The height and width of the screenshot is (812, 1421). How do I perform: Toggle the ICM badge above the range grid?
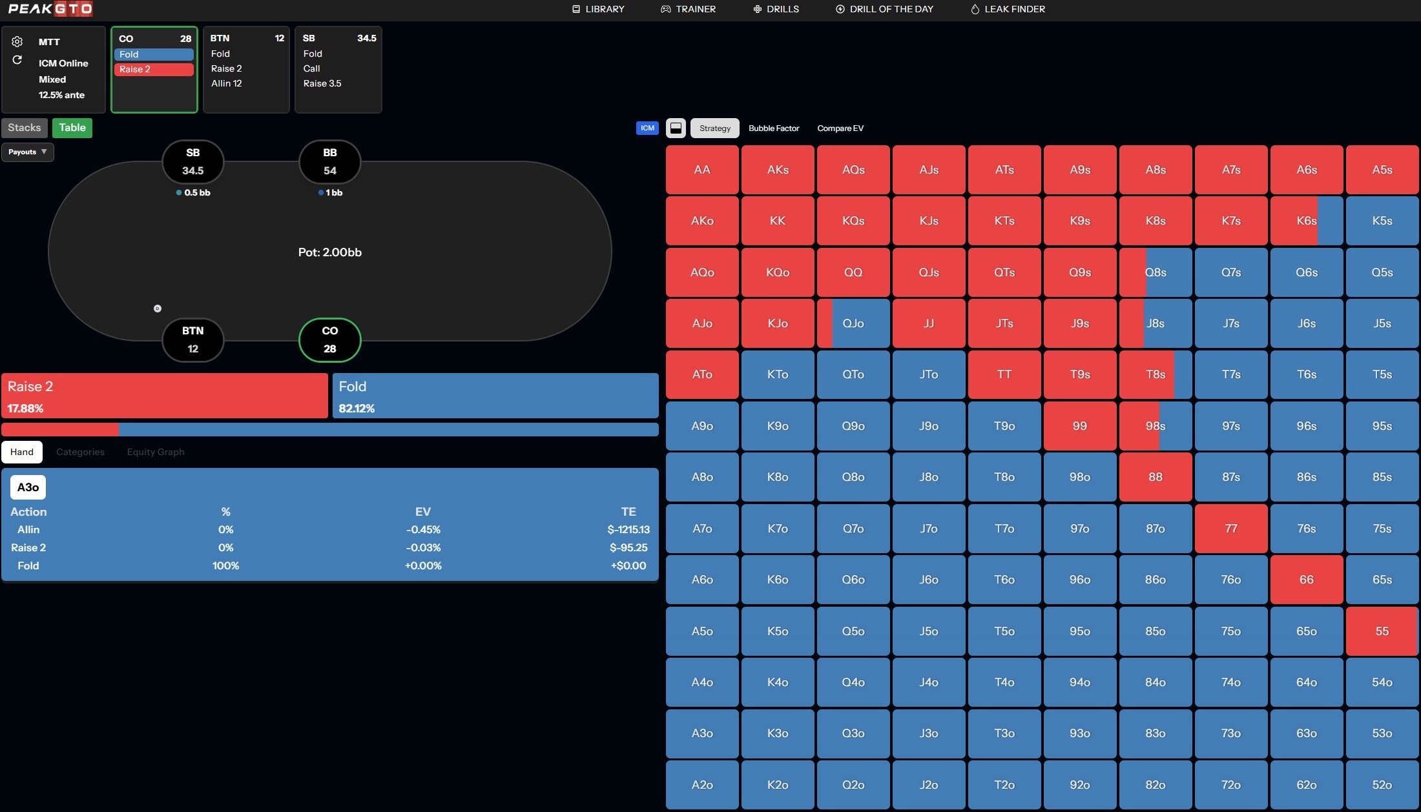click(x=647, y=128)
